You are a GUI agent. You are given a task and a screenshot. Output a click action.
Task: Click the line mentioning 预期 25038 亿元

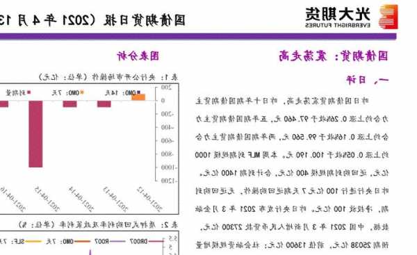(292, 245)
